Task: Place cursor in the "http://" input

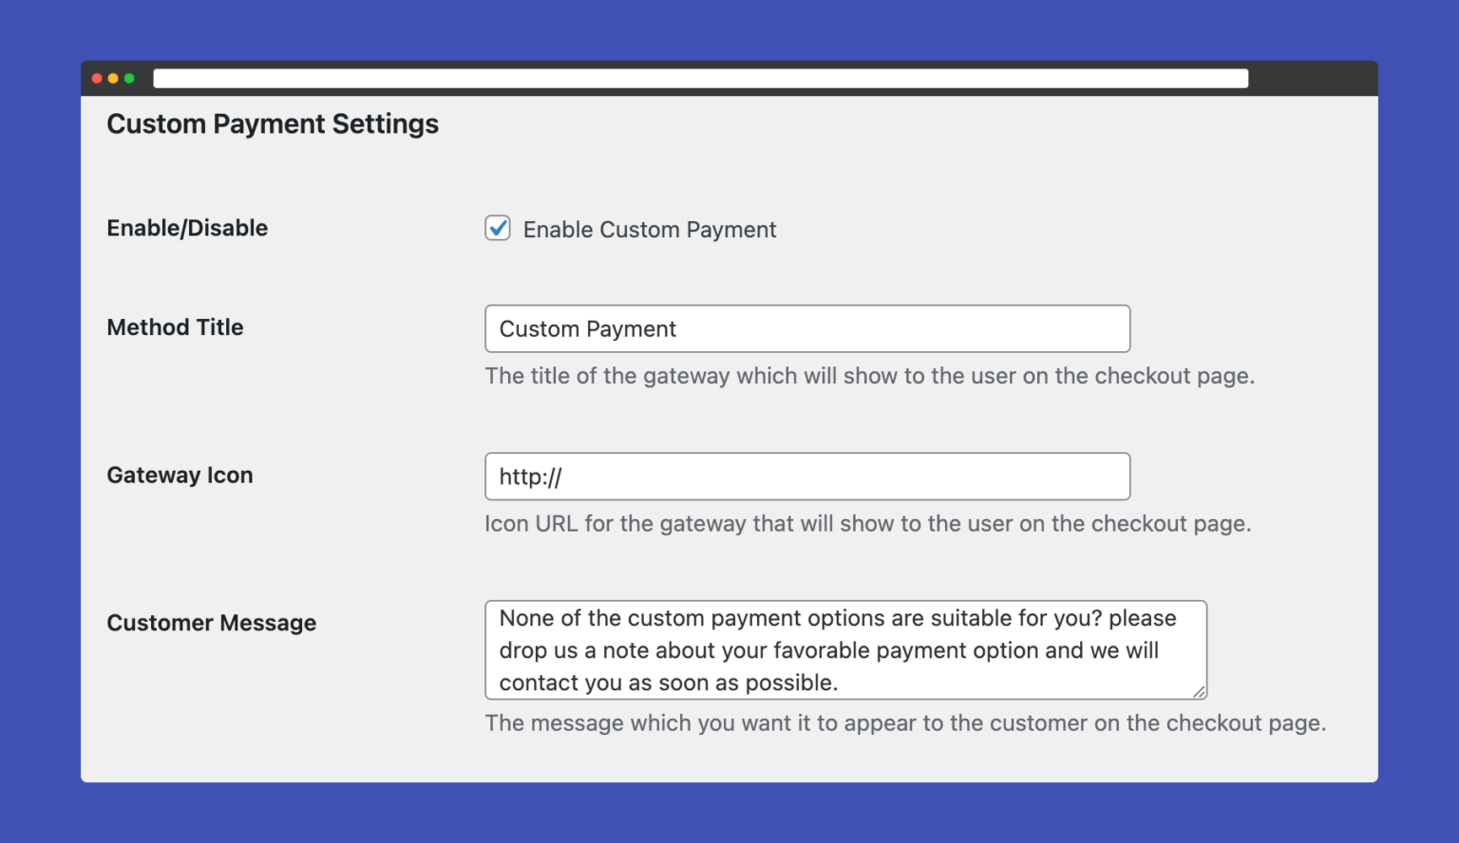Action: [x=530, y=477]
